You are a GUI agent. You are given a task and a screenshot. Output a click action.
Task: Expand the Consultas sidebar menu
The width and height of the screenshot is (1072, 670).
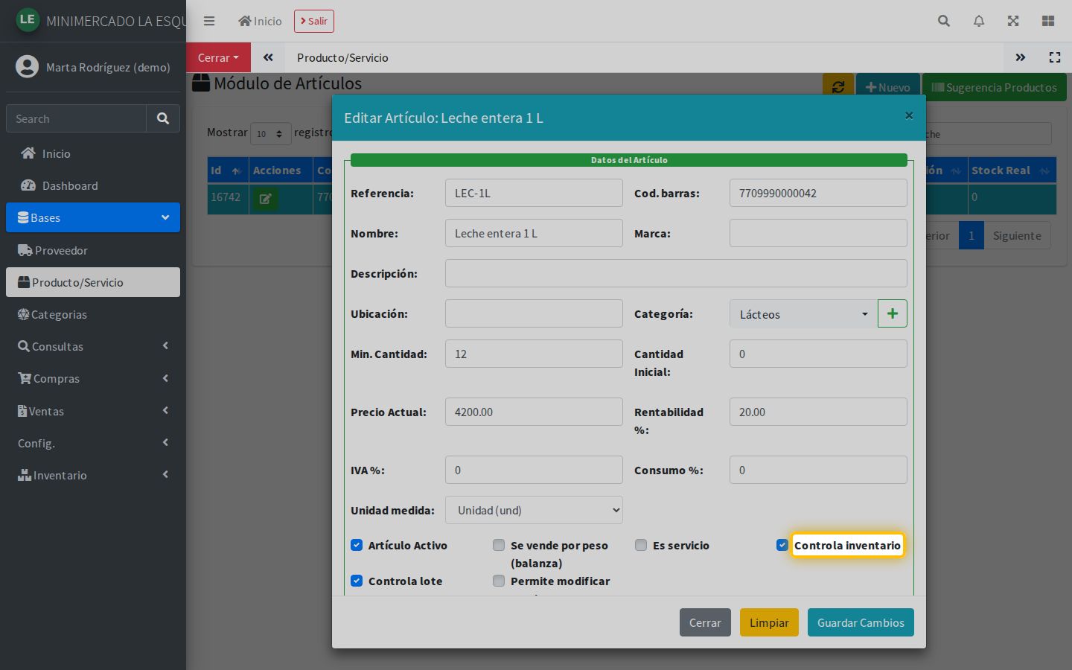click(93, 346)
